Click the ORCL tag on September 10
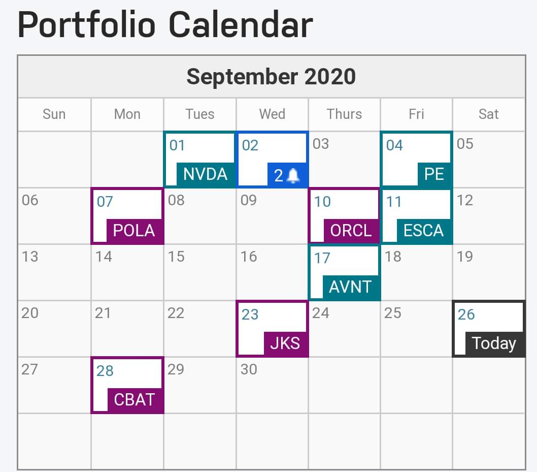This screenshot has width=537, height=472. point(351,231)
